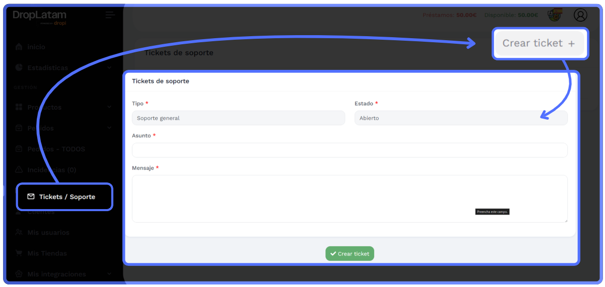Open the user profile avatar icon

coord(580,15)
